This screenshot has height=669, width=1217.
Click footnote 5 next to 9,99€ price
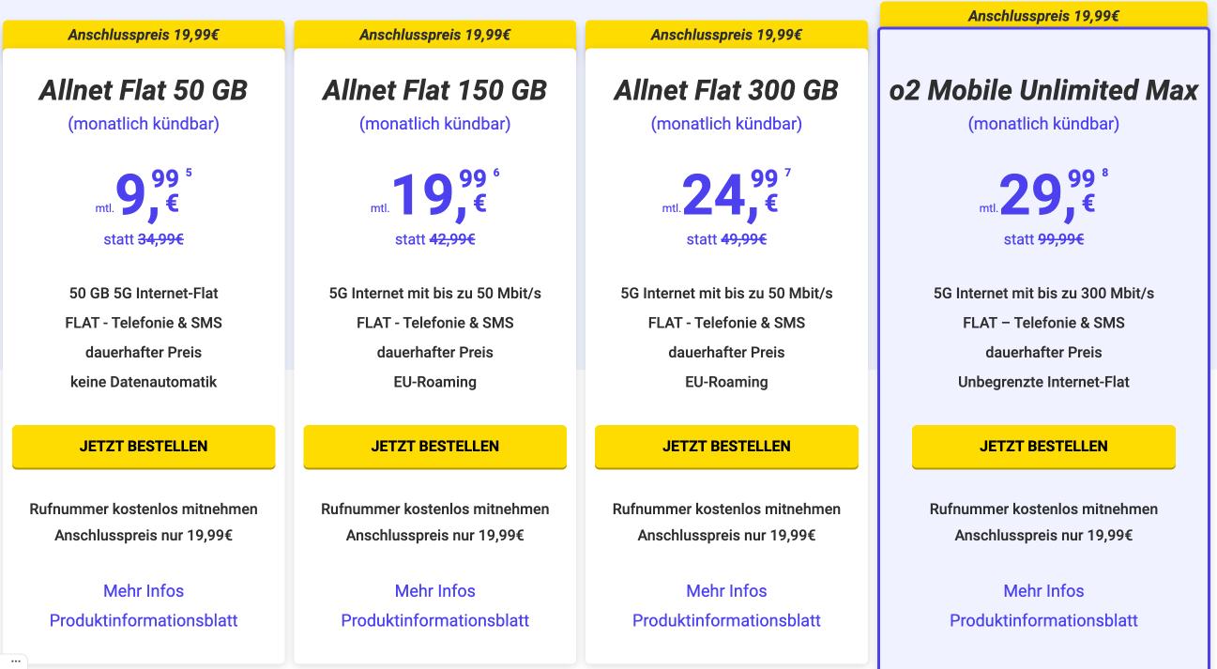pyautogui.click(x=189, y=173)
